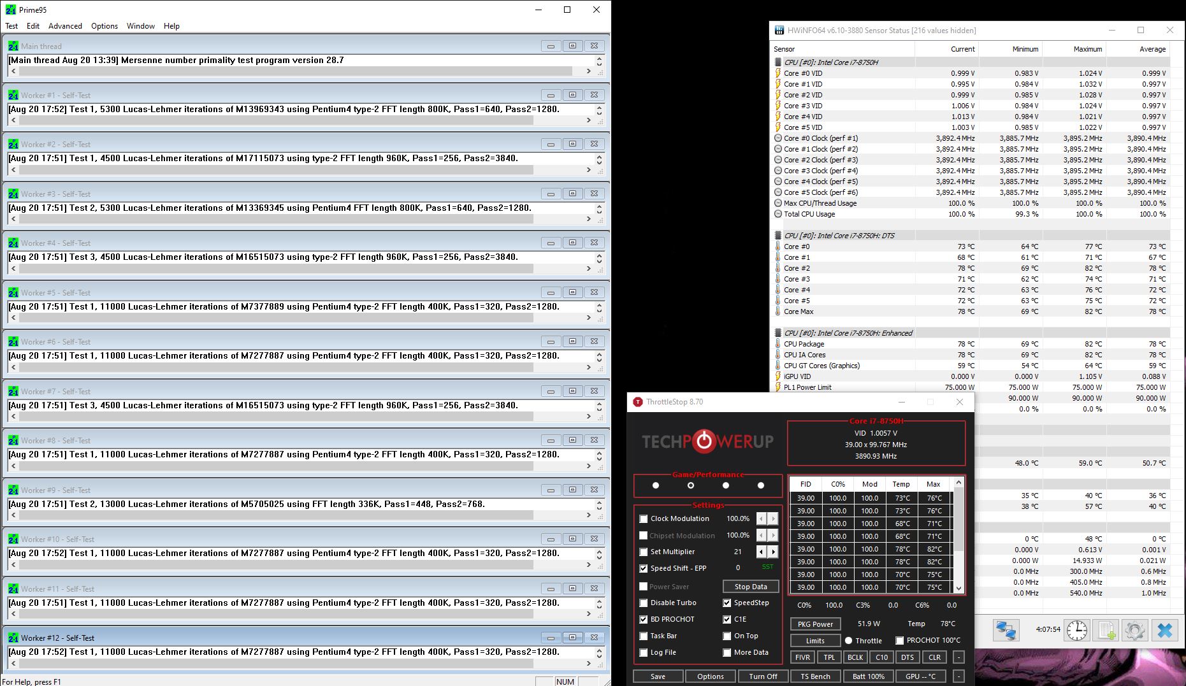Decrease Set Multiplier with left arrow
Screen dimensions: 1186x686
click(762, 552)
